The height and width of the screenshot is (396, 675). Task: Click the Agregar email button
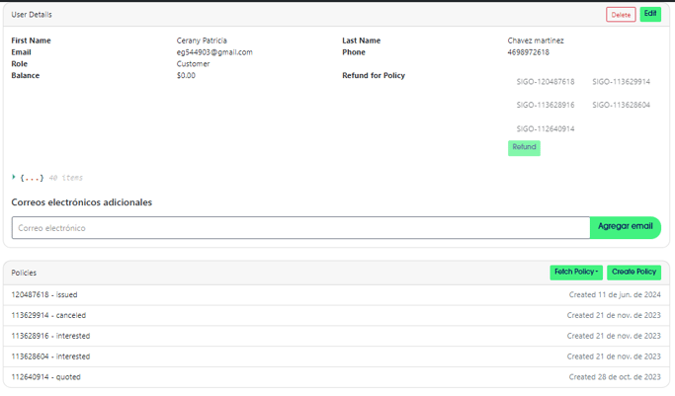[625, 227]
